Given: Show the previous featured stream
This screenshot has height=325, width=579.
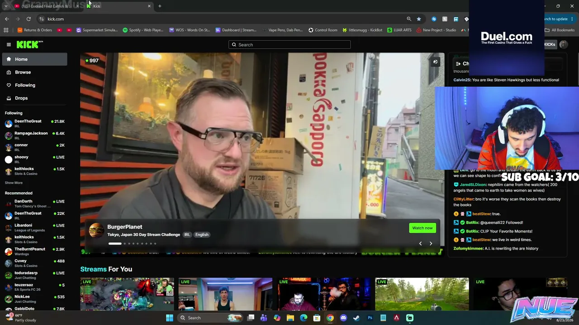Looking at the screenshot, I should coord(420,244).
